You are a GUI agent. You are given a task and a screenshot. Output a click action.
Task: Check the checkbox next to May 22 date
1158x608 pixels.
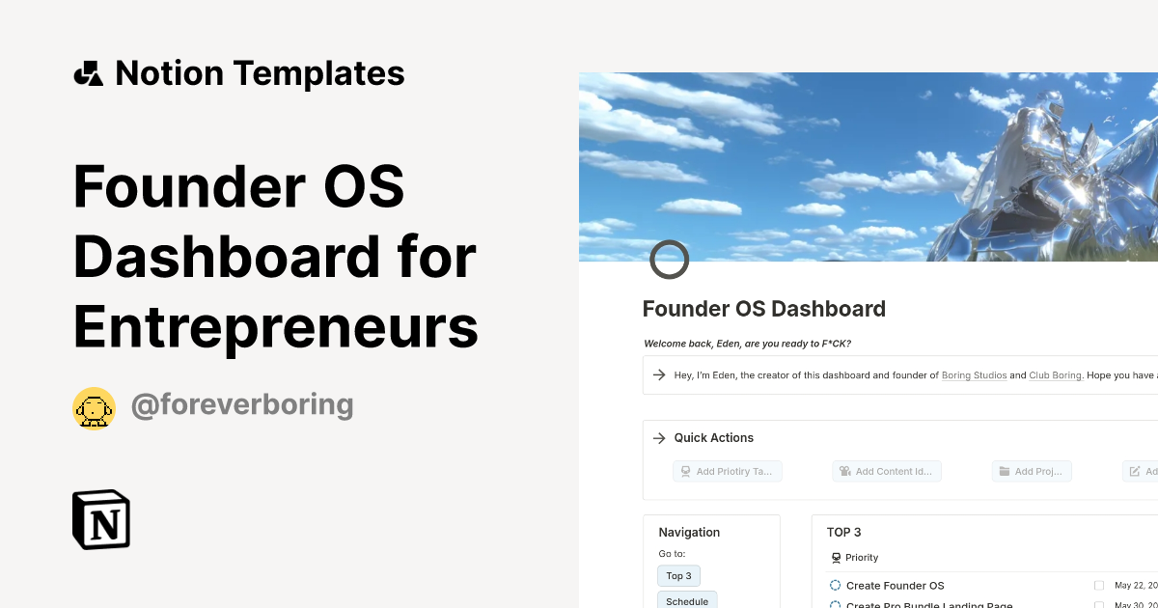pos(1098,585)
